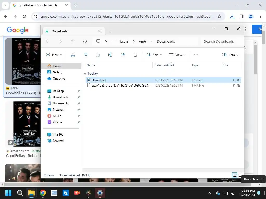Click the Rename icon in Explorer toolbar
The image size is (266, 199).
tap(110, 55)
